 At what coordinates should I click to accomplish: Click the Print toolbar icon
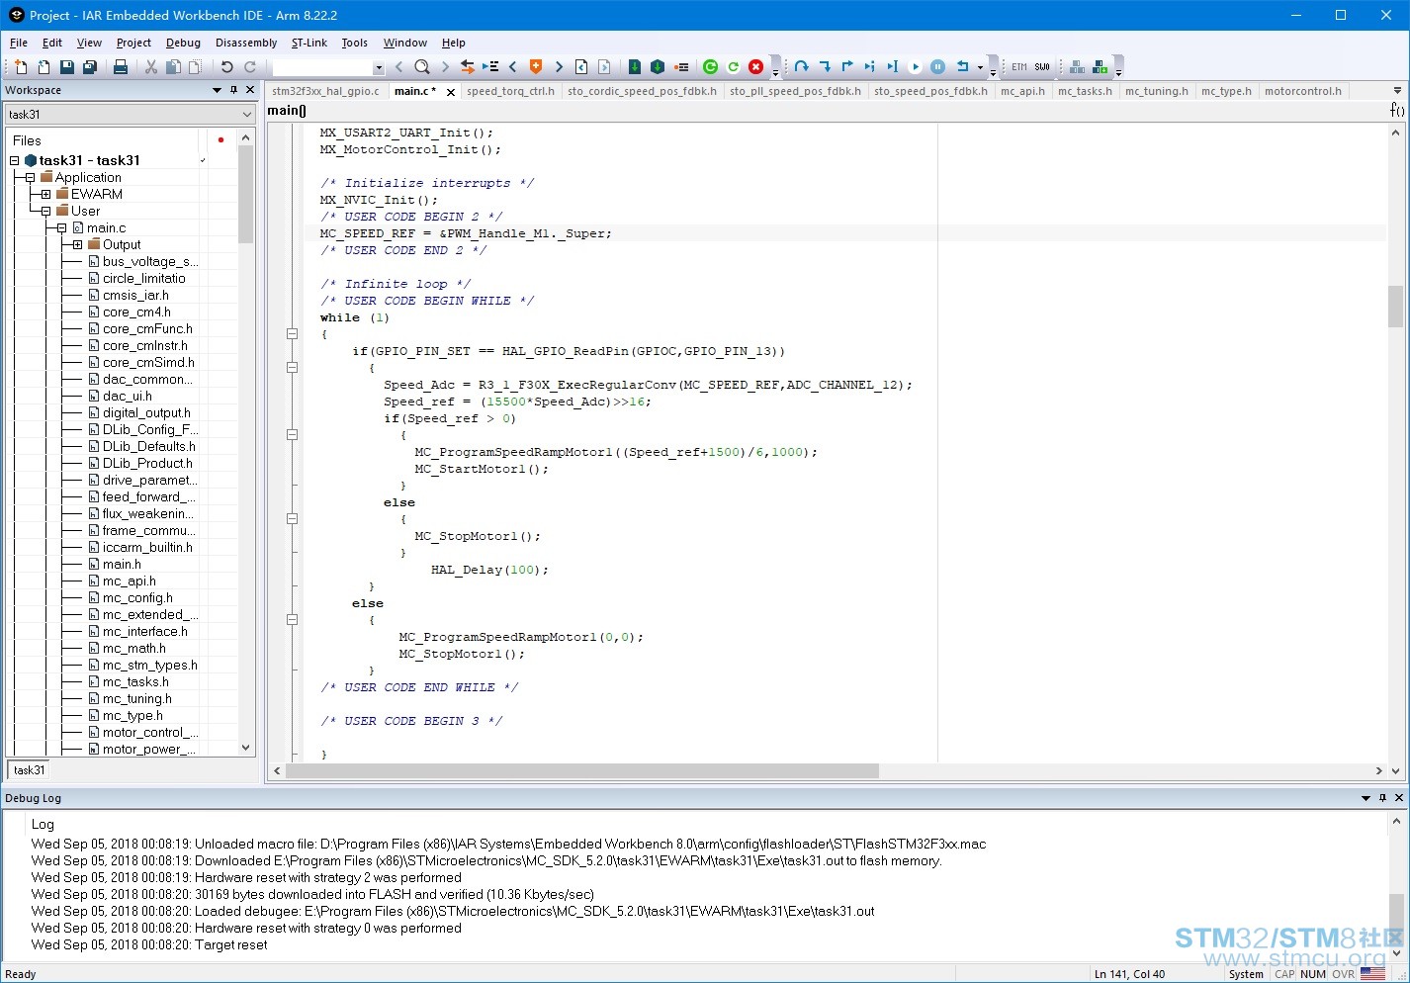click(120, 67)
